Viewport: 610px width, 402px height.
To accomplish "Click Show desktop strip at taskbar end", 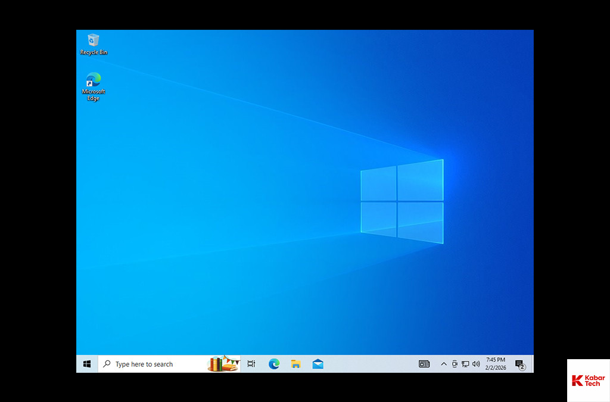I will (x=532, y=364).
